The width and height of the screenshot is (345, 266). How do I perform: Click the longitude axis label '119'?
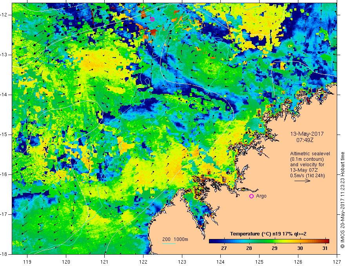pyautogui.click(x=27, y=262)
